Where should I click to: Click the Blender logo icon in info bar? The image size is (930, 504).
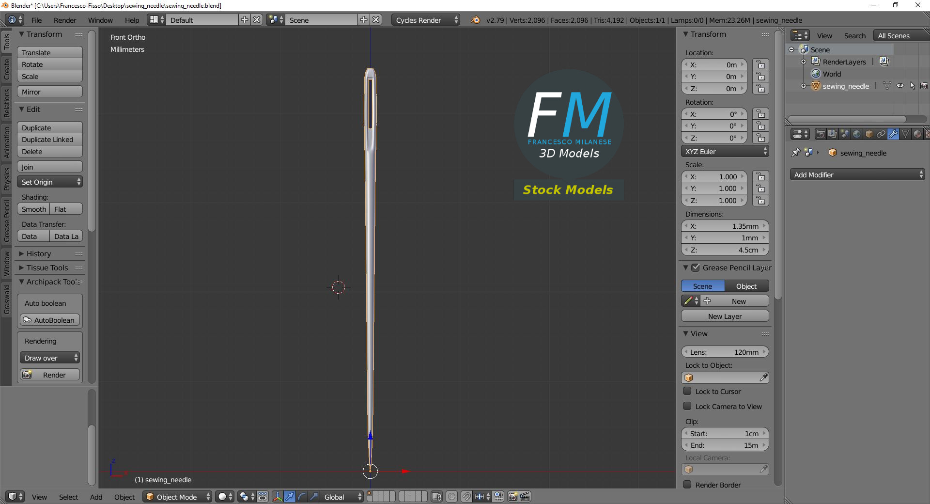[476, 20]
